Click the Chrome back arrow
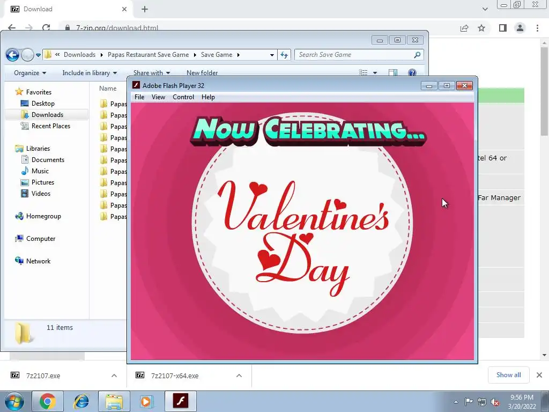Viewport: 549px width, 412px height. point(12,27)
